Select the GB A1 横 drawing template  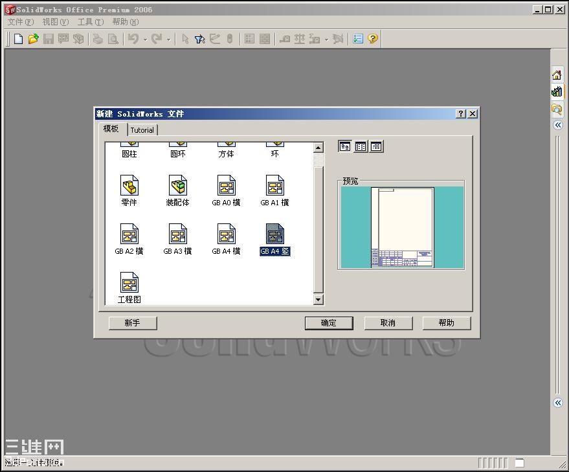click(x=274, y=190)
